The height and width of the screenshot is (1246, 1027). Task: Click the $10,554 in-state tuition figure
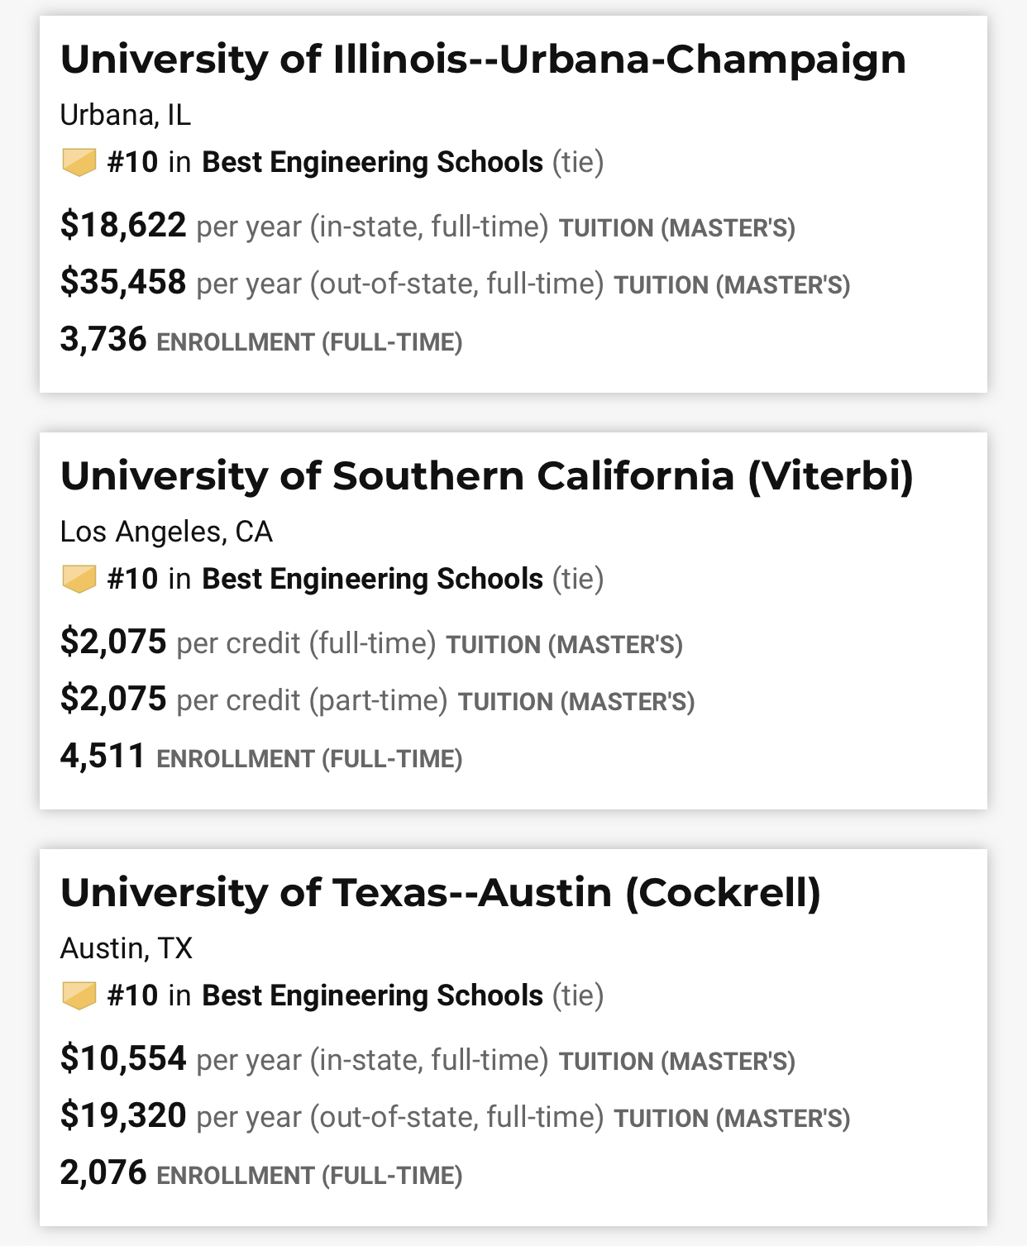point(123,1059)
